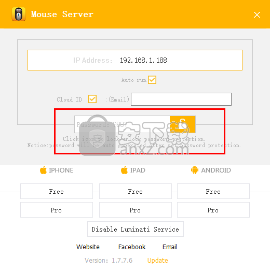Toggle the Cloud ID checkbox
This screenshot has height=272, width=270.
click(92, 99)
